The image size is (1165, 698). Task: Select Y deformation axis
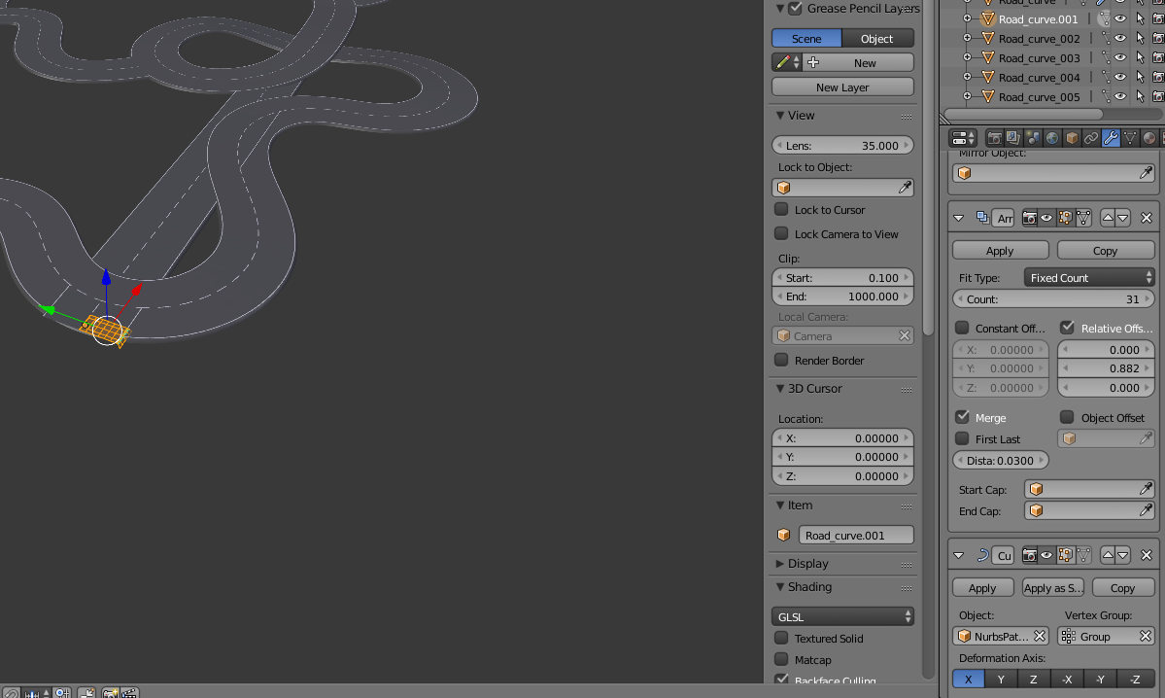[x=1001, y=679]
